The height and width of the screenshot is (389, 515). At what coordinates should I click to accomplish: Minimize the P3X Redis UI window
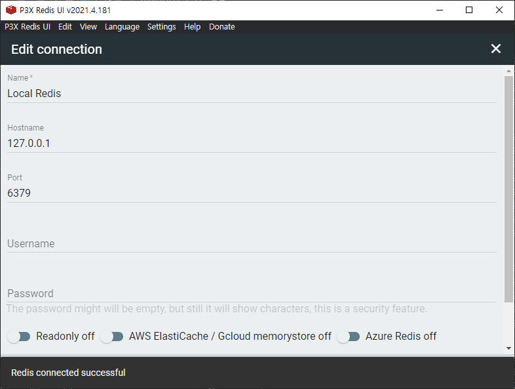coord(440,10)
